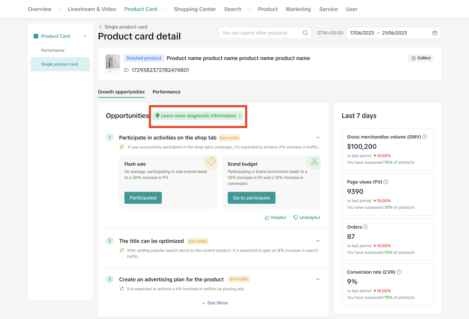Click the Go to participate button
469x319 pixels.
point(251,198)
